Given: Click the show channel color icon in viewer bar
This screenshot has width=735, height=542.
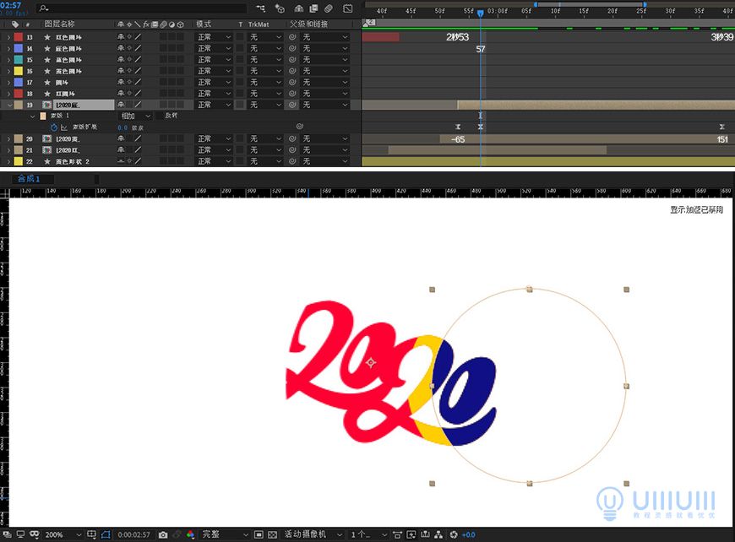Looking at the screenshot, I should tap(190, 534).
